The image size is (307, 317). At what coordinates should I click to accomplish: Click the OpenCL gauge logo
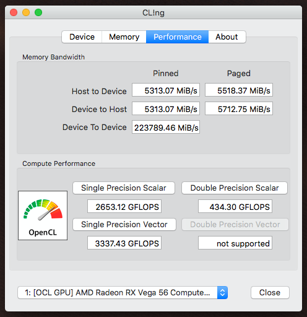pyautogui.click(x=43, y=215)
